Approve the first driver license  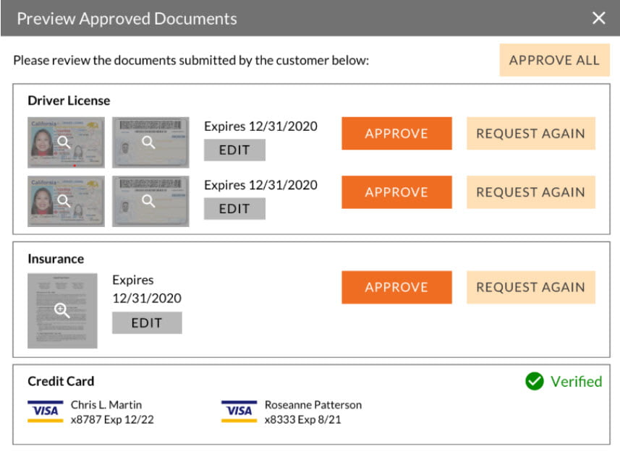[x=396, y=134]
